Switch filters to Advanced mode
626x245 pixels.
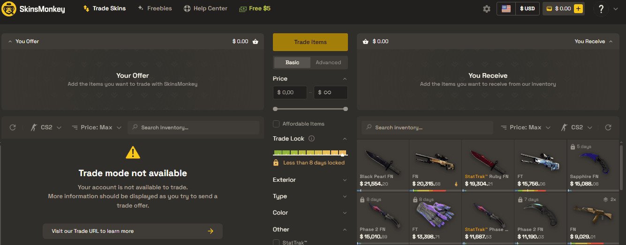[x=328, y=62]
